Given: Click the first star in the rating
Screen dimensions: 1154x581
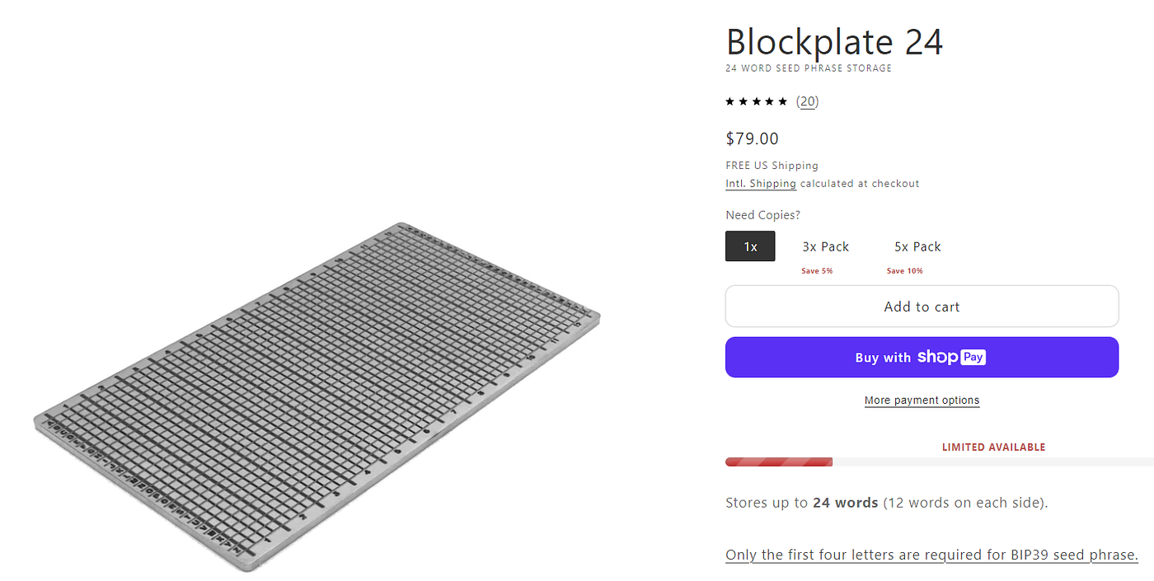Looking at the screenshot, I should [729, 101].
